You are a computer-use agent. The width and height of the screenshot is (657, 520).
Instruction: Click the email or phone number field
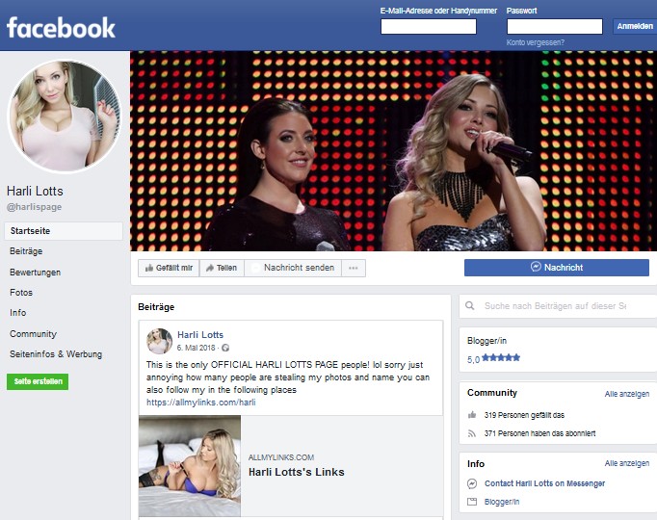click(x=429, y=26)
